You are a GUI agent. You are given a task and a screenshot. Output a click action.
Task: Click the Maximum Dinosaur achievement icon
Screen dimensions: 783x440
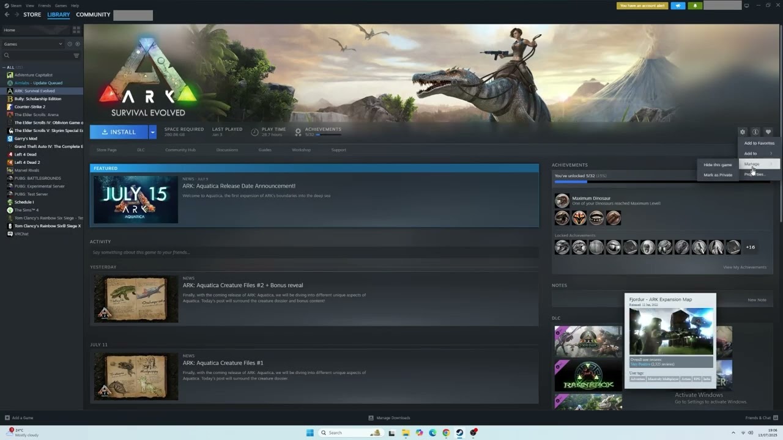(562, 200)
